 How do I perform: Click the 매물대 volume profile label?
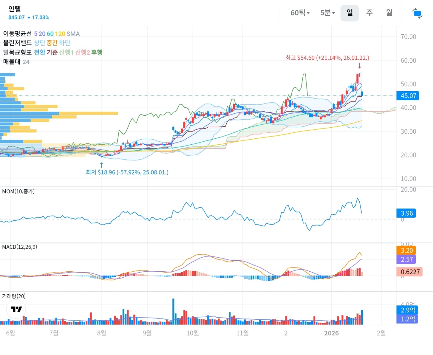point(12,62)
